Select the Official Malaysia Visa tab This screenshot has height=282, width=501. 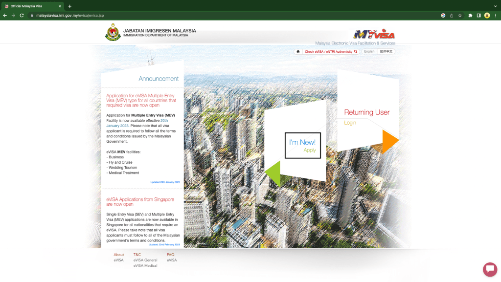point(32,6)
